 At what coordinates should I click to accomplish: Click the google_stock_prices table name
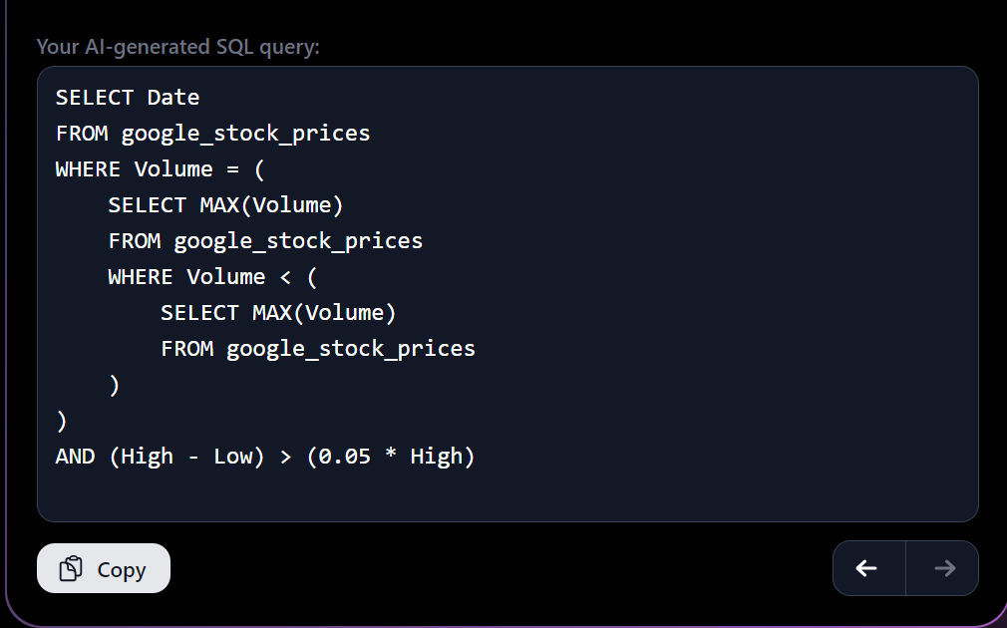[x=245, y=133]
